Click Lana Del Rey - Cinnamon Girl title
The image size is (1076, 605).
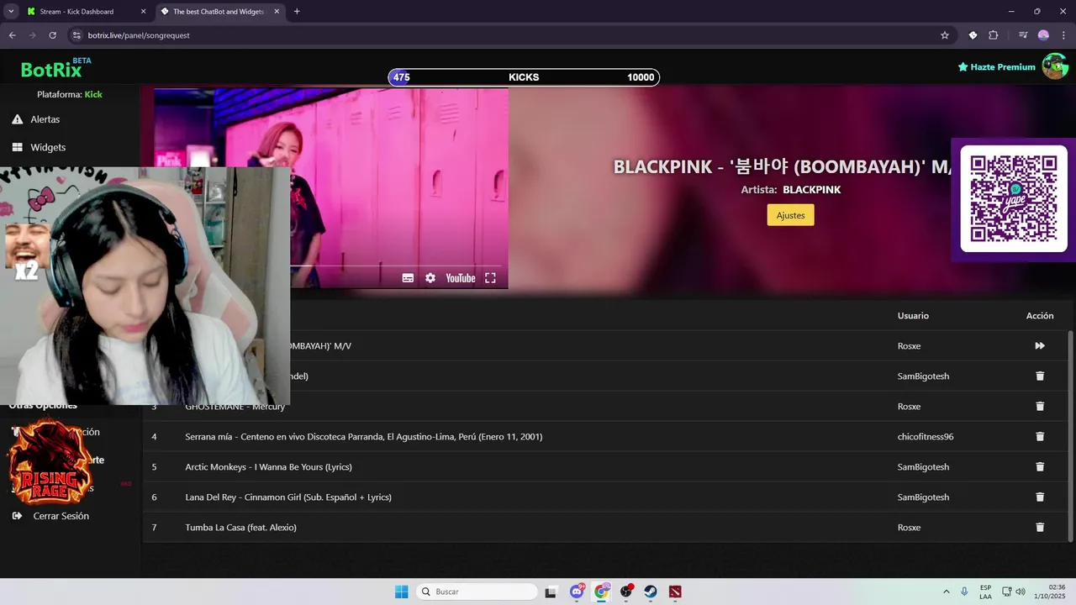click(x=288, y=497)
